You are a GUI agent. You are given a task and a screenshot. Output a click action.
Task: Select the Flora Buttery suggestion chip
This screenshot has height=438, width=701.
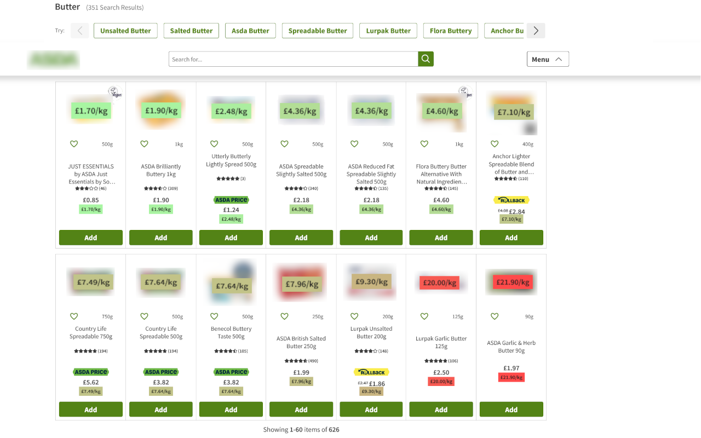450,31
